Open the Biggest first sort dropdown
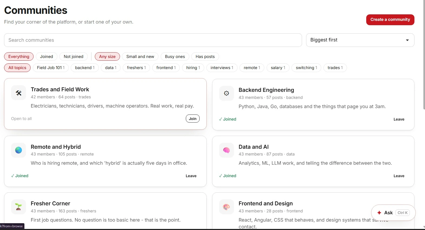 pos(360,40)
